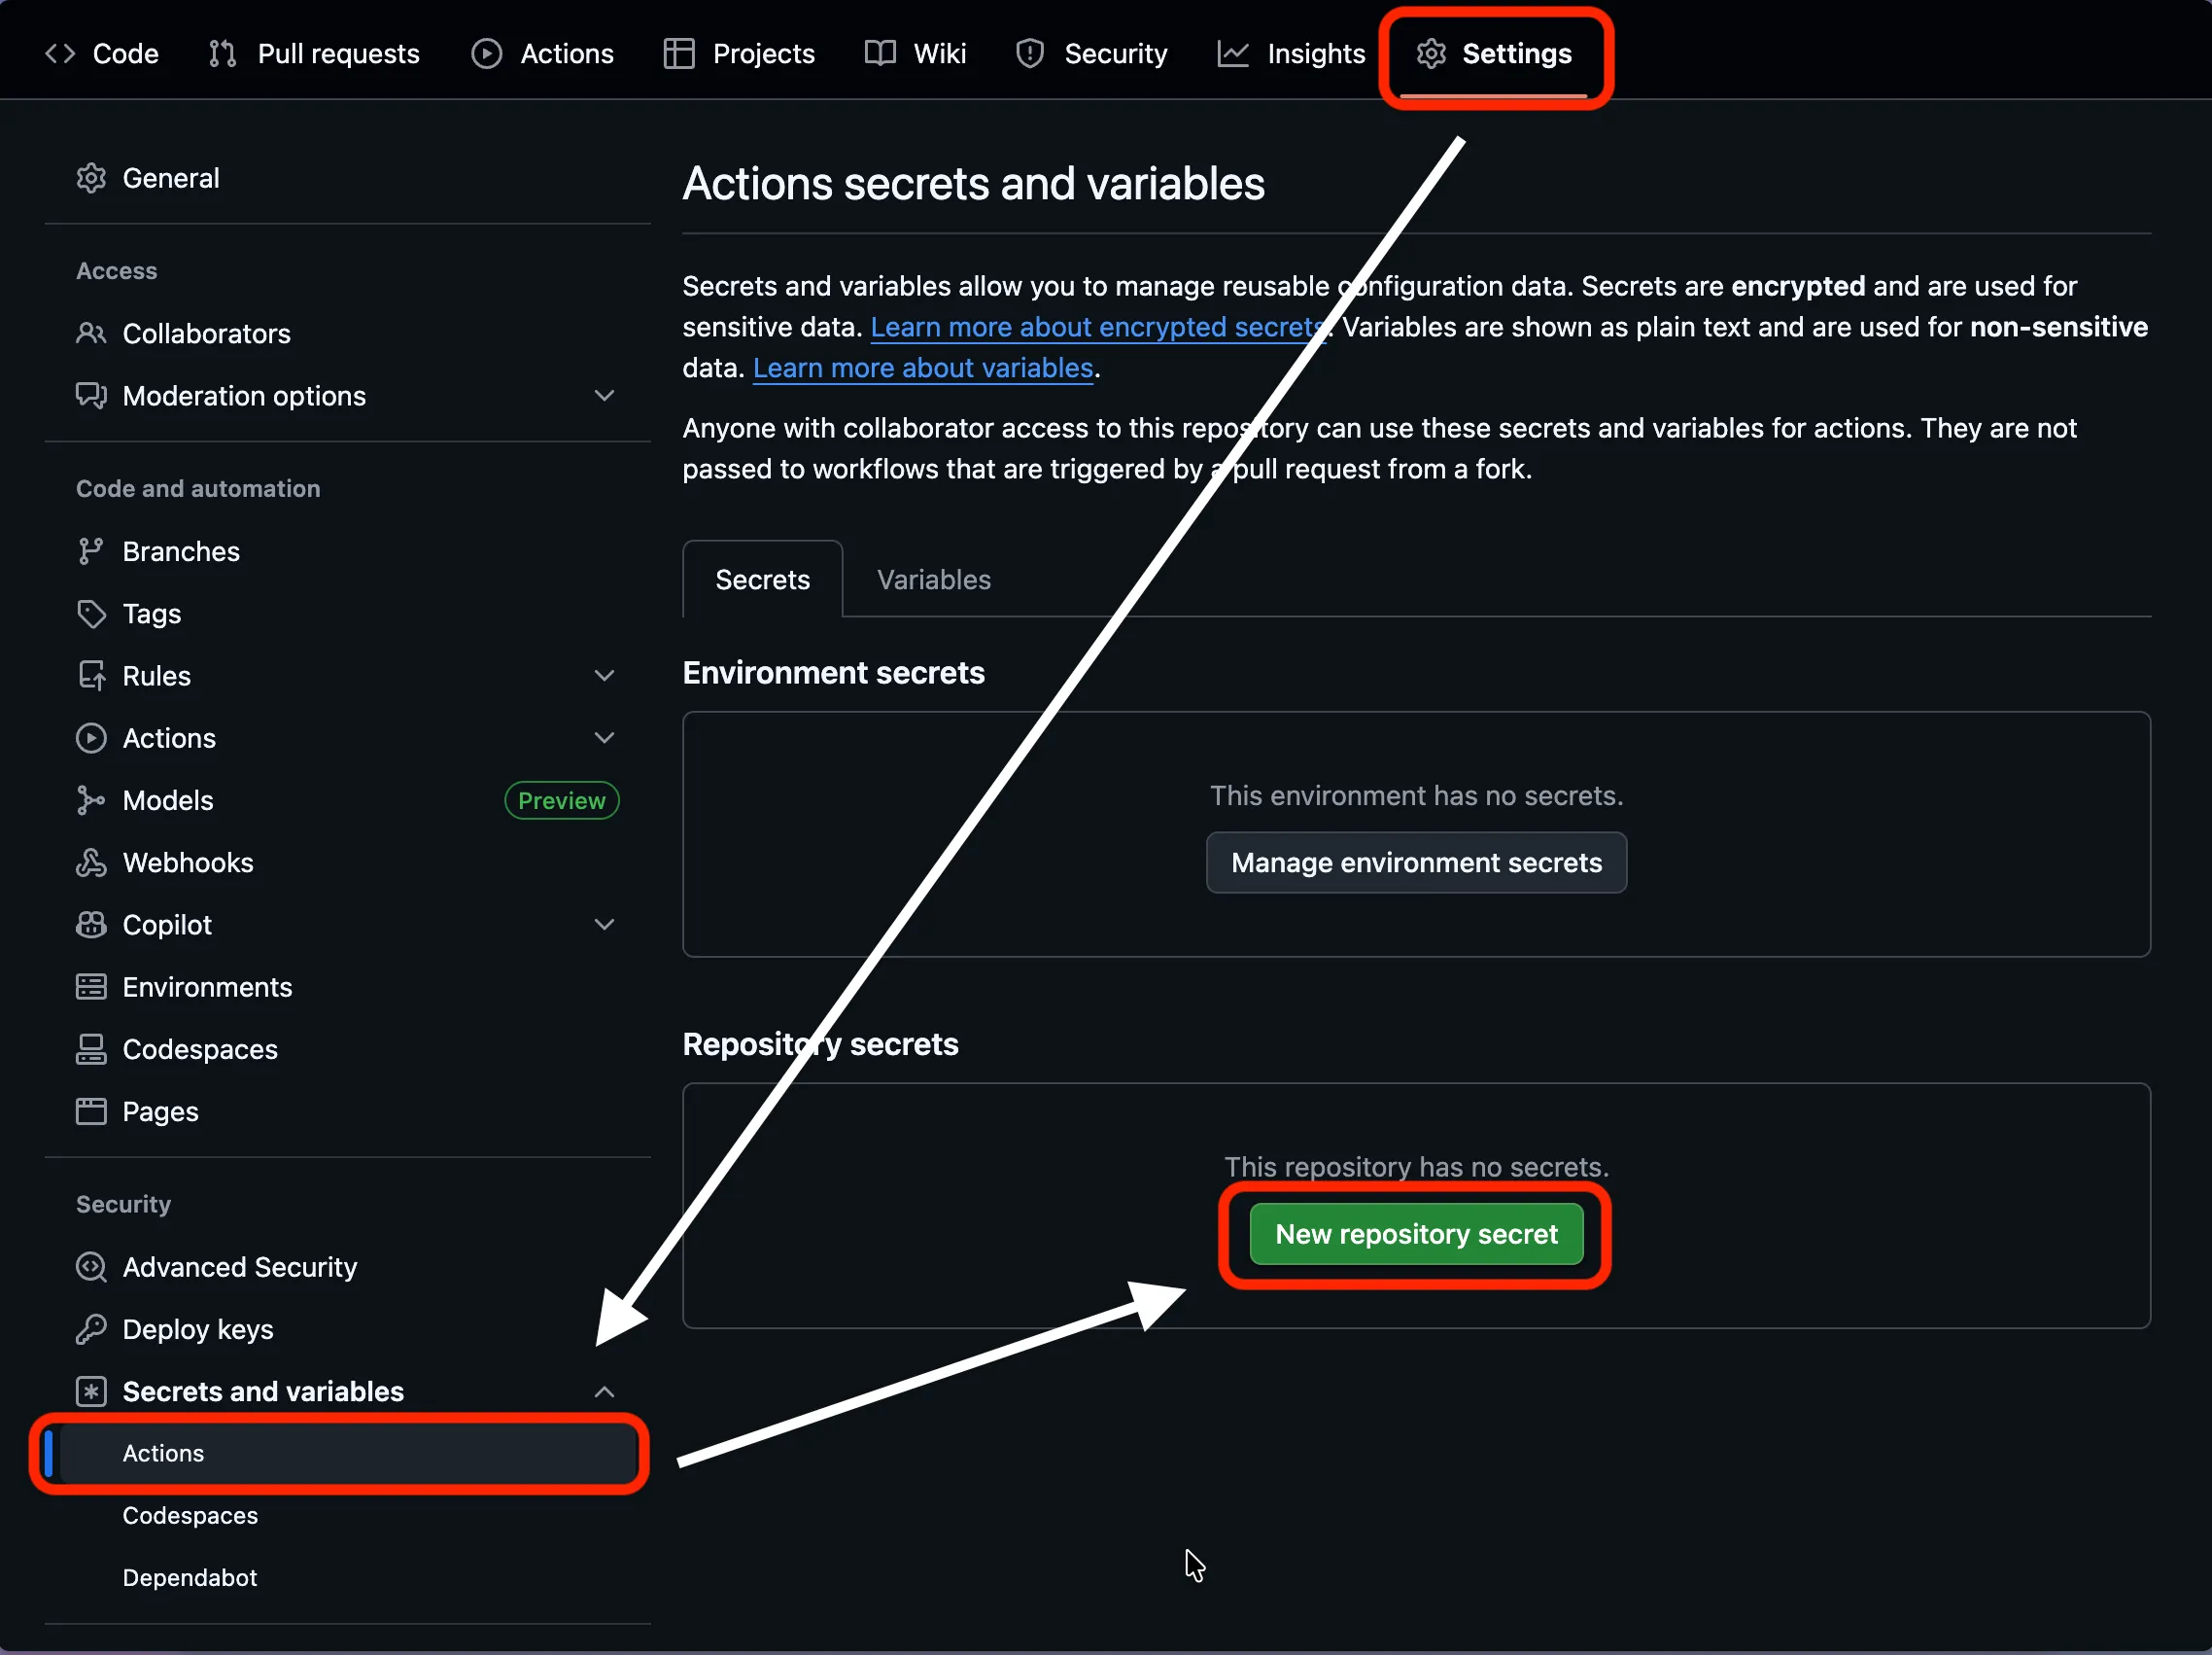
Task: Click the Models icon in sidebar
Action: click(x=91, y=800)
